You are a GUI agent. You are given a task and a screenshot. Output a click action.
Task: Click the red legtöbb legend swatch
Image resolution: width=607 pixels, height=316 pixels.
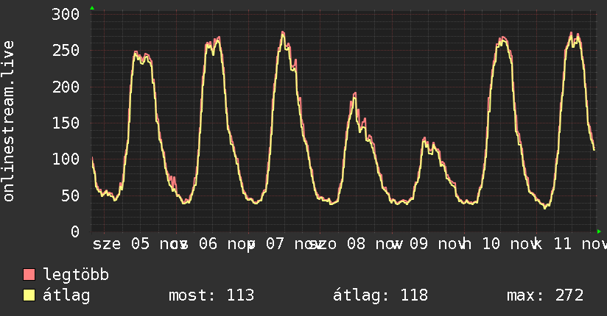click(x=29, y=275)
